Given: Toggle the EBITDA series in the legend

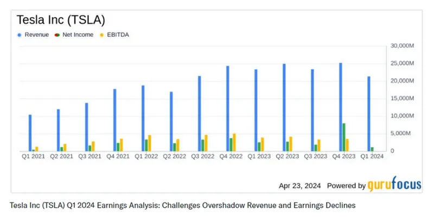Looking at the screenshot, I should [x=119, y=35].
